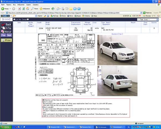Click the highlighter pencil icon in mail.ru bar

click(45, 16)
